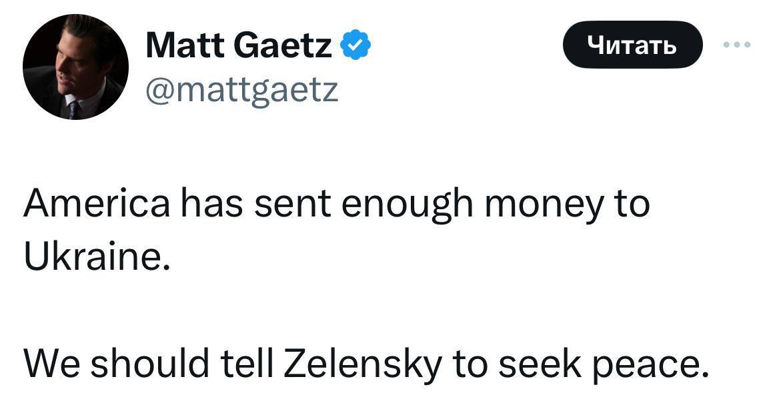Click the word should in the second sentence
This screenshot has height=413, width=767.
click(149, 364)
